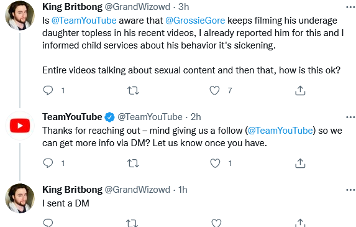356x227 pixels.
Task: Open the @GrossieGore mention link
Action: click(x=195, y=21)
